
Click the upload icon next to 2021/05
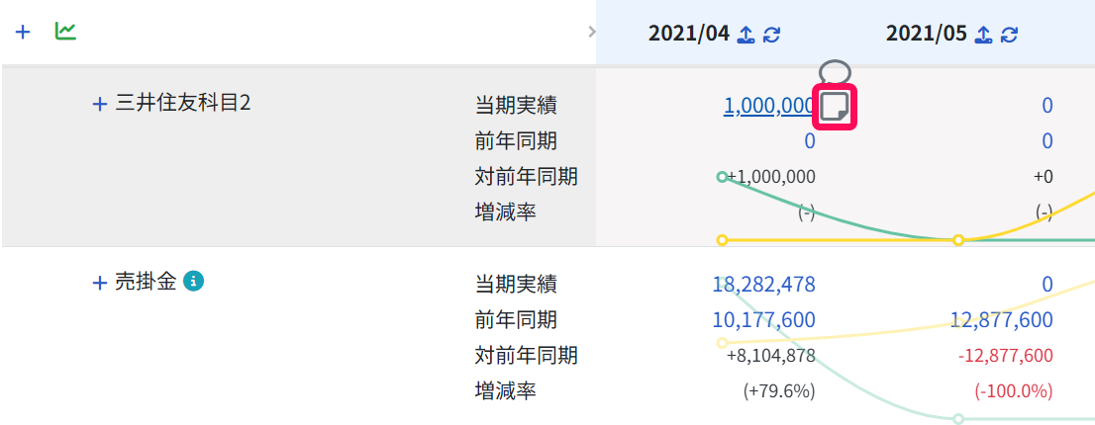click(x=984, y=35)
